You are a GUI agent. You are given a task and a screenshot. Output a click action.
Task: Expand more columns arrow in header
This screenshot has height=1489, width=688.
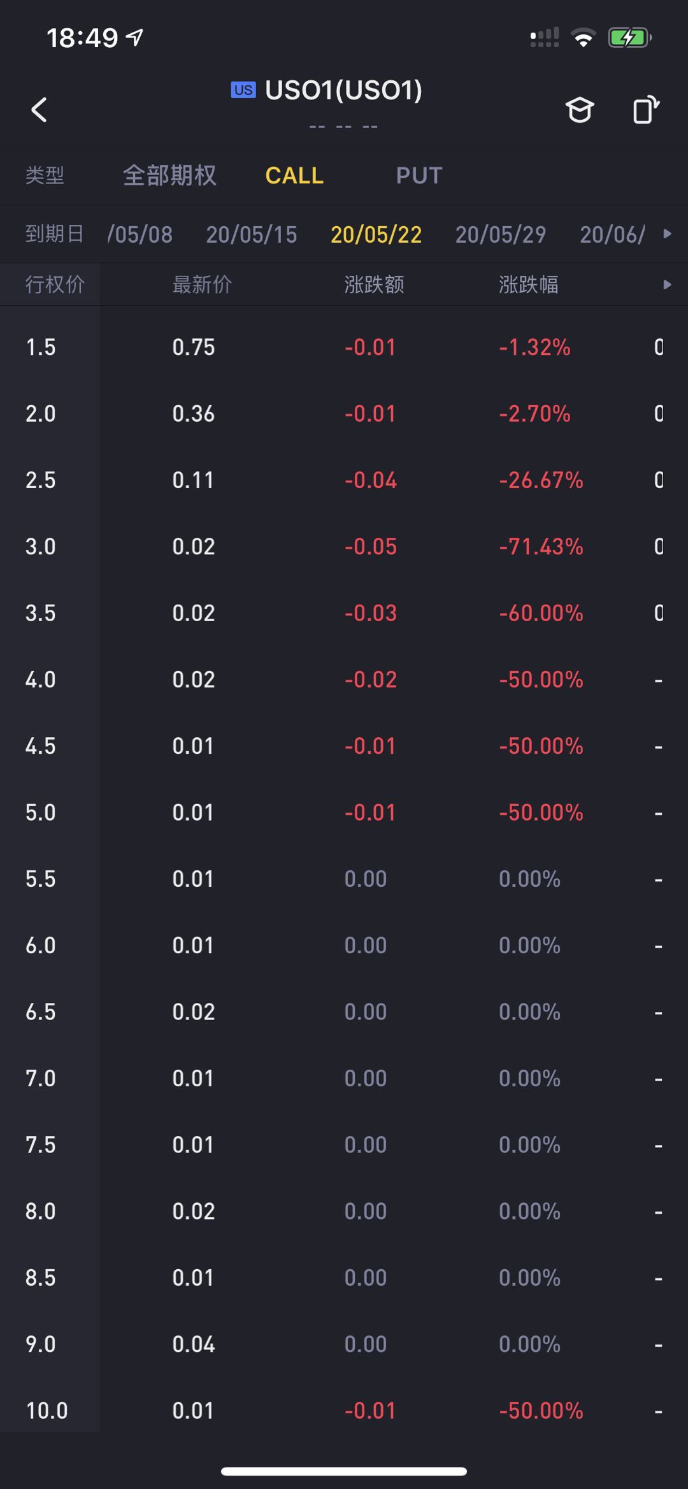667,284
